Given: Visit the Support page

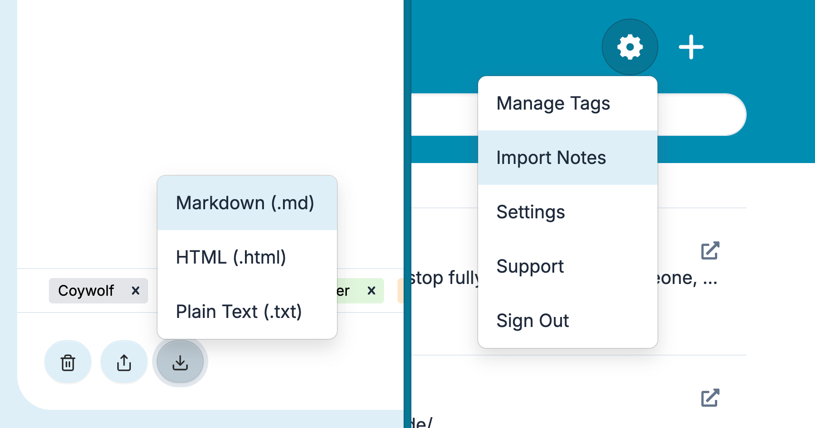Looking at the screenshot, I should (530, 266).
